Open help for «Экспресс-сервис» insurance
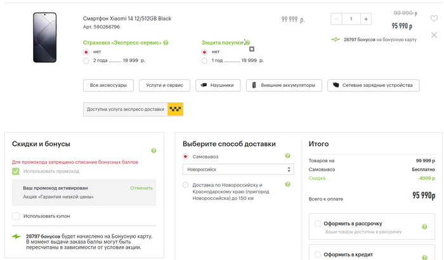This screenshot has width=444, height=260. 166,42
